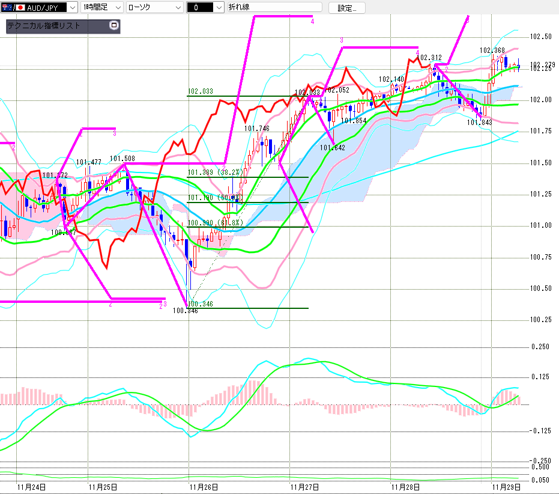Click the 折れ線 text field
559x494 pixels.
coord(274,8)
